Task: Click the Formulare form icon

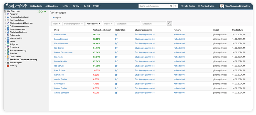Action: pyautogui.click(x=8, y=47)
